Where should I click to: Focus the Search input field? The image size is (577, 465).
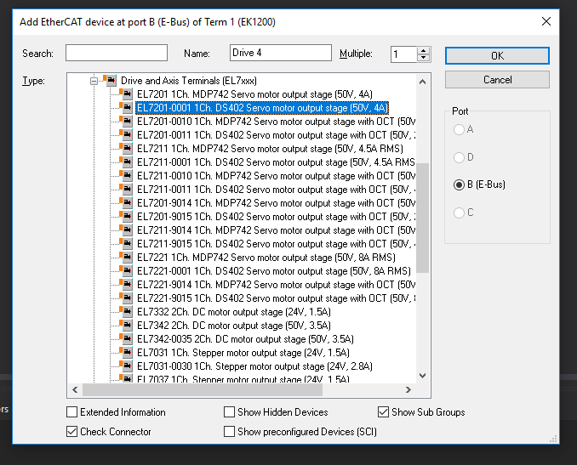click(x=117, y=53)
